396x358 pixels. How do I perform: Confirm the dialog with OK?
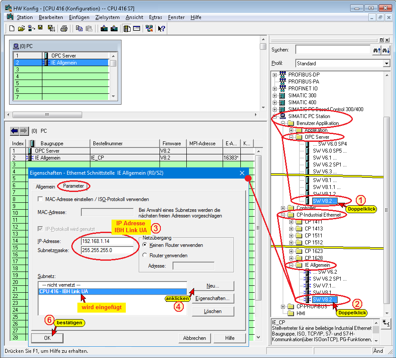pyautogui.click(x=47, y=338)
